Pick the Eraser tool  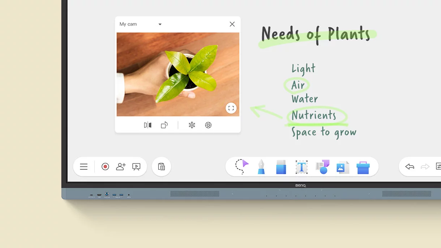(x=281, y=167)
